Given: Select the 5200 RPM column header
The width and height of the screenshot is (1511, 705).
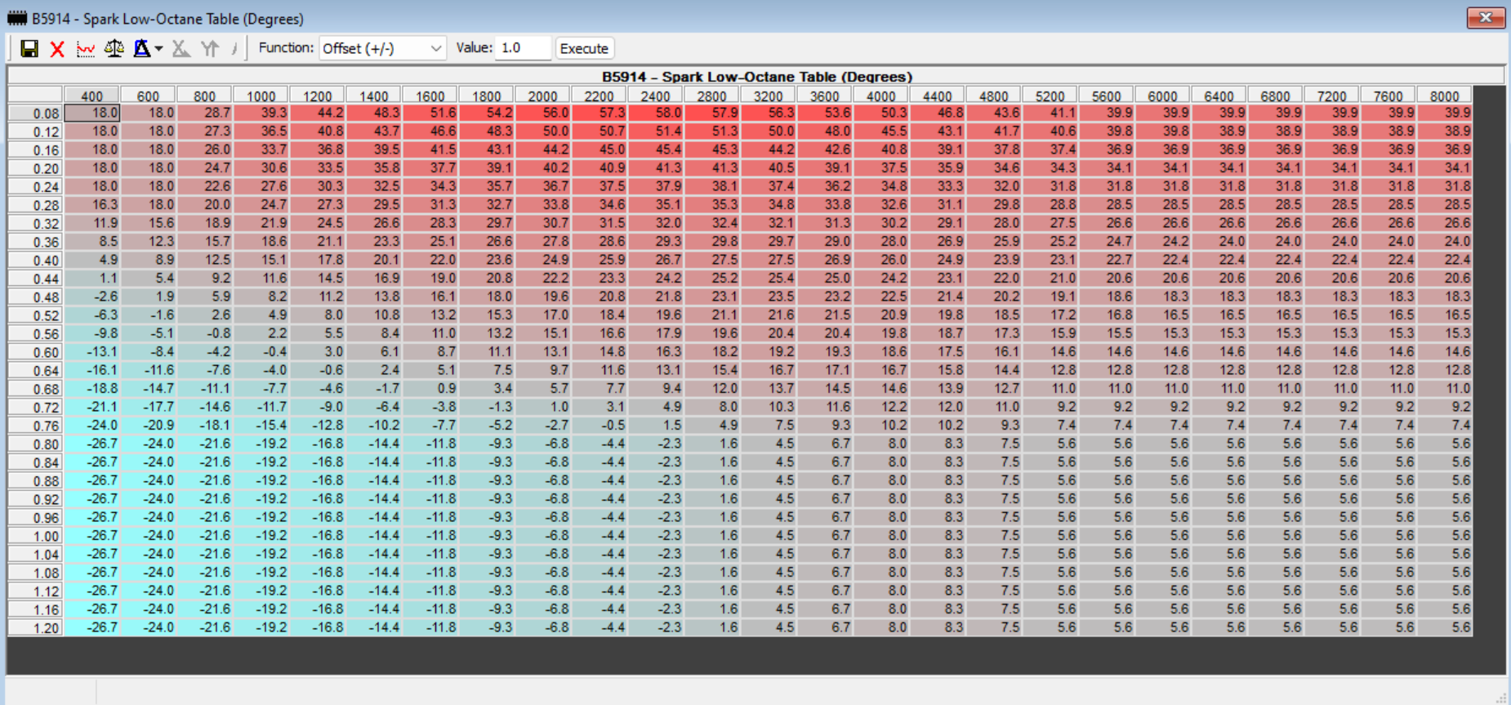Looking at the screenshot, I should (x=1050, y=96).
